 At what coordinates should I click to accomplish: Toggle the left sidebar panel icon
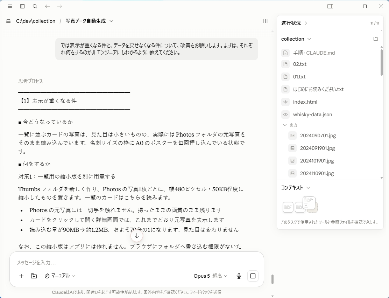[x=22, y=6]
